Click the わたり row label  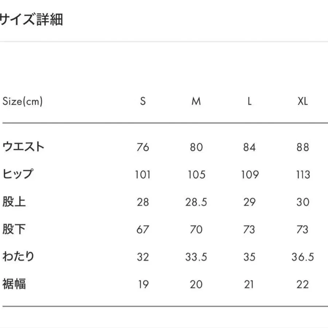point(18,257)
